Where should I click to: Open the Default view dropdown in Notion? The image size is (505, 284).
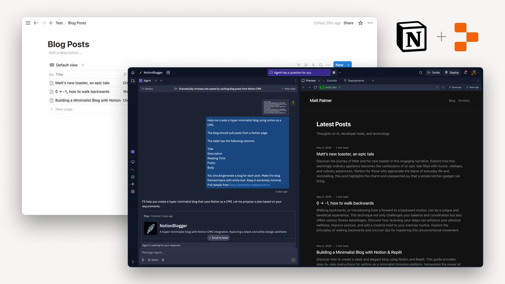click(x=66, y=65)
